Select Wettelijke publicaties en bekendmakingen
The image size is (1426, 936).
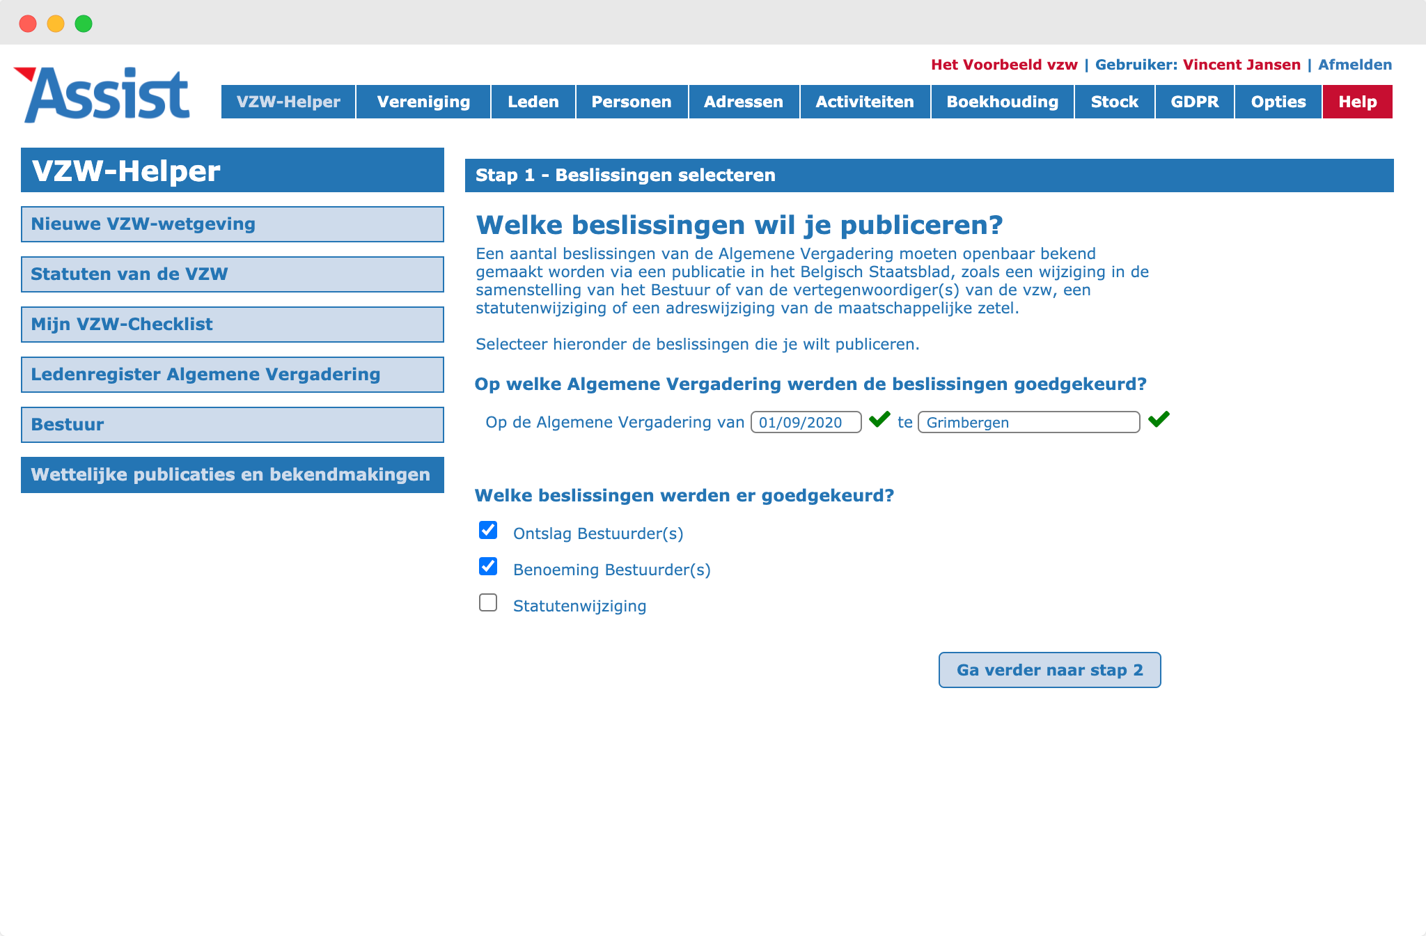233,475
